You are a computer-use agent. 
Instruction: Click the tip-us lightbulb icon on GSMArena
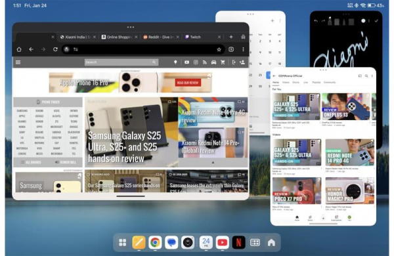pos(175,62)
